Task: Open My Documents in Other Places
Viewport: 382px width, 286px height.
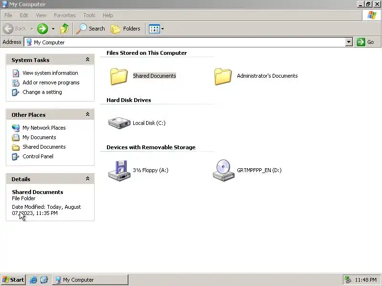Action: [39, 137]
